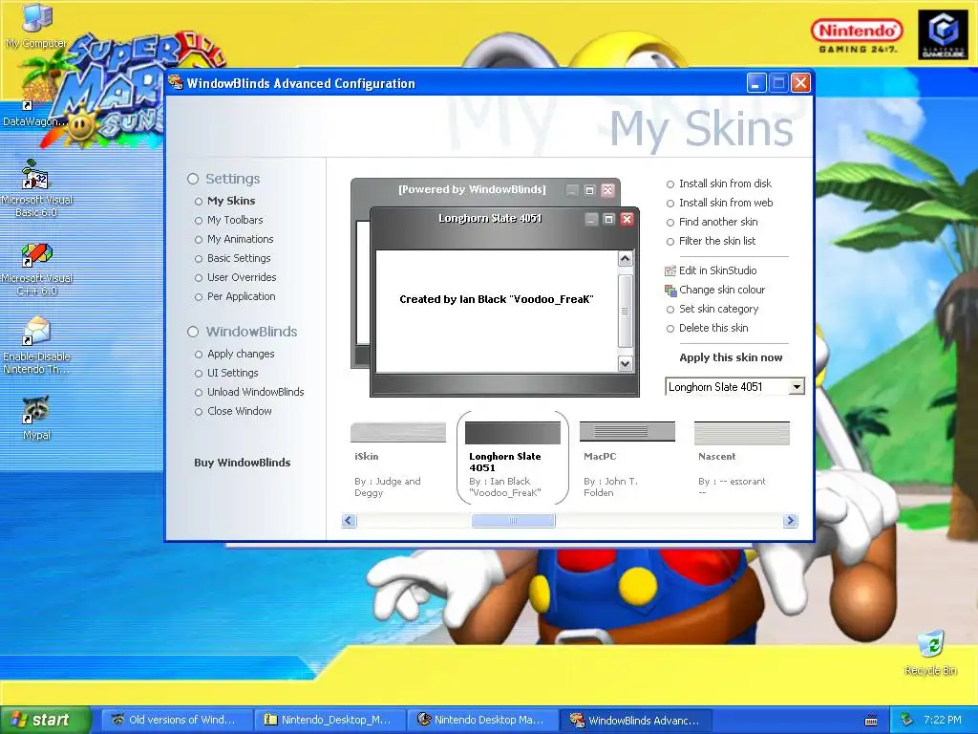Close the Longhorn Slate 4051 preview window

point(627,219)
